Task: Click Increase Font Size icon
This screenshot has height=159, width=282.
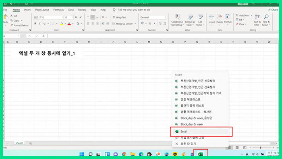Action: tap(76, 17)
